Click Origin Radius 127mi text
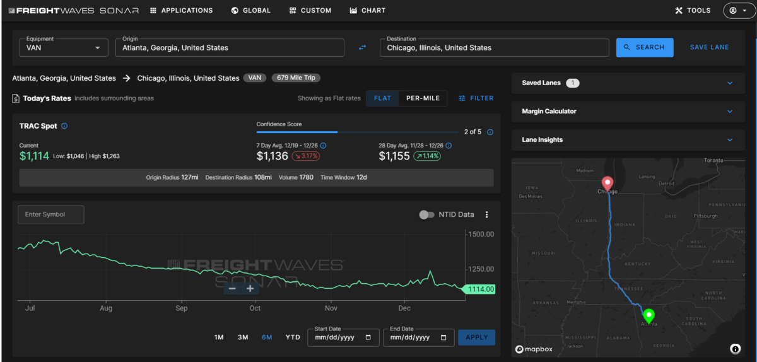 point(172,178)
